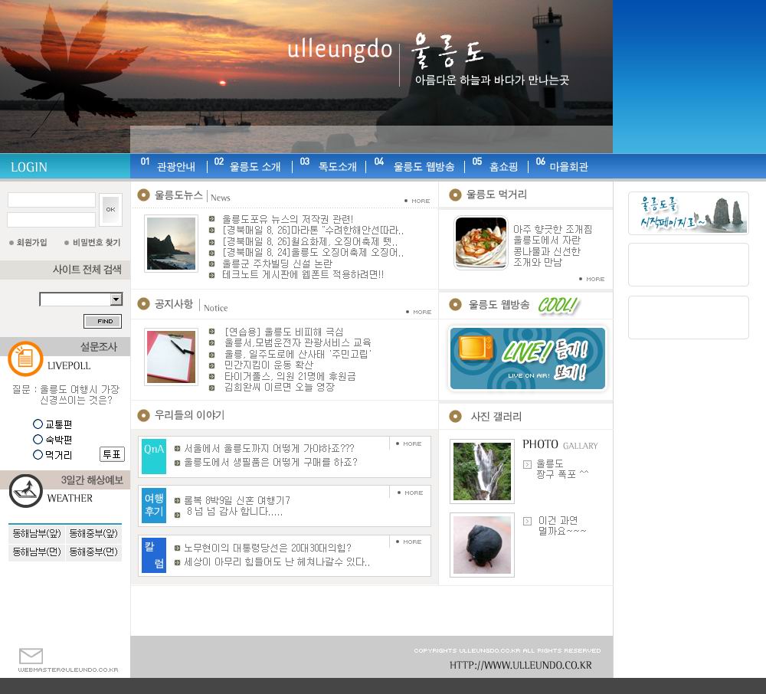Click the weather ship icon
Screen dimensions: 766x694
pyautogui.click(x=25, y=491)
